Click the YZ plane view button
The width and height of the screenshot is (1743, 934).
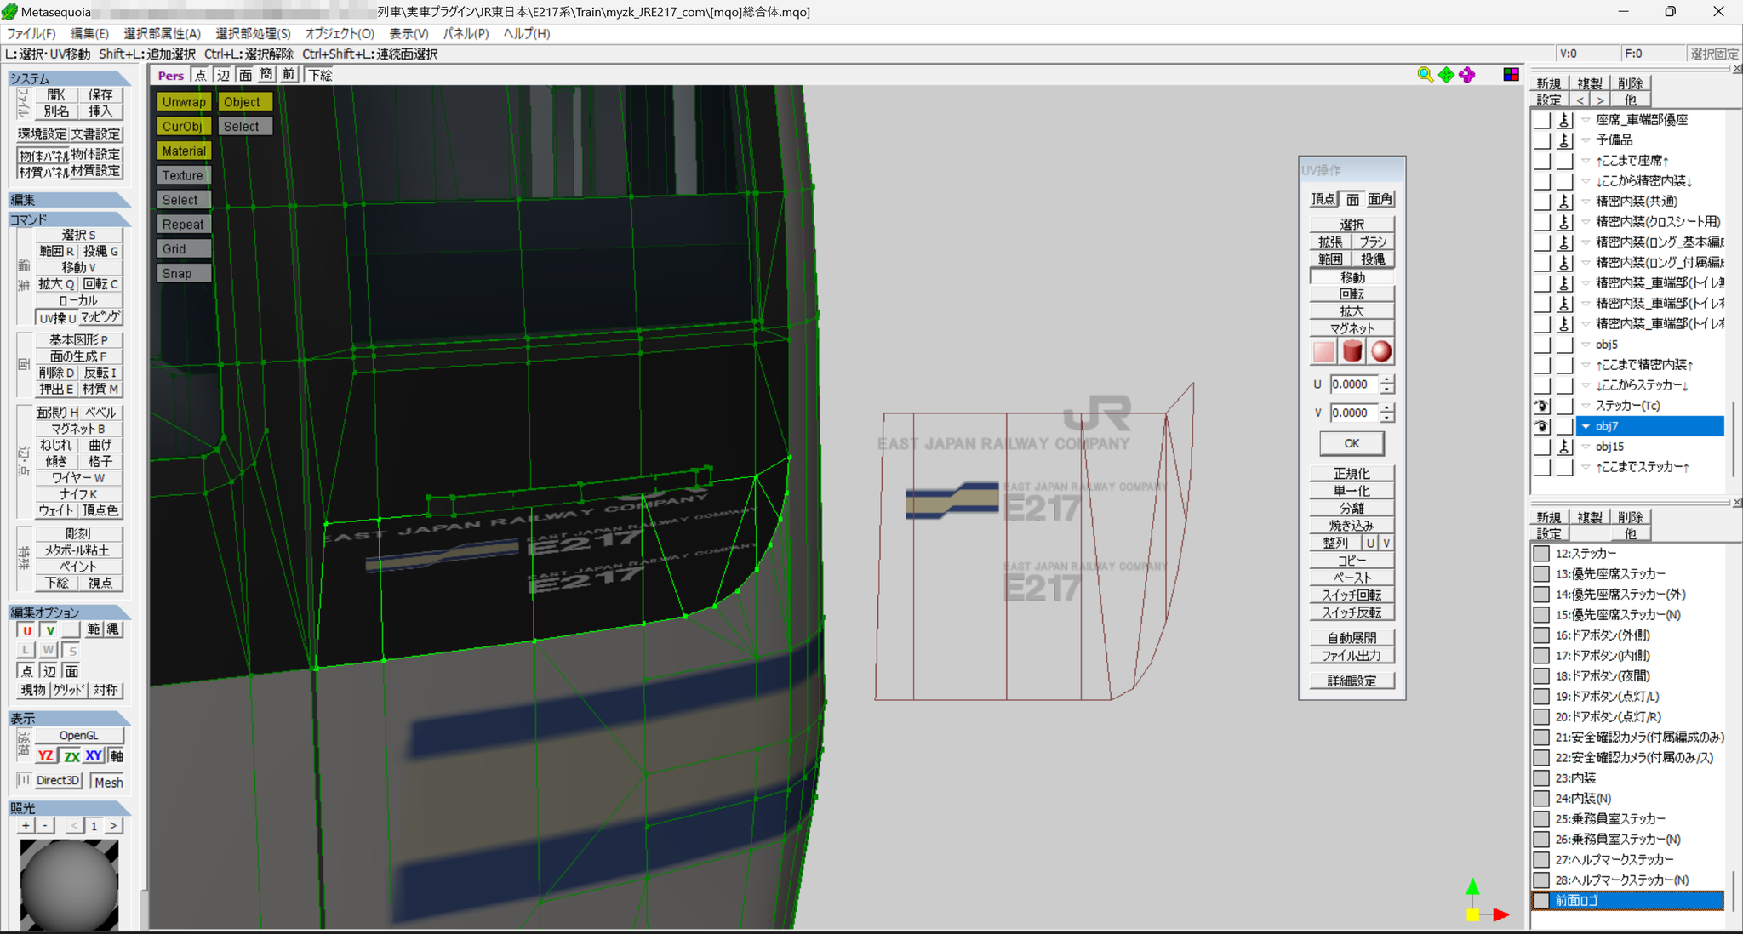[x=46, y=755]
